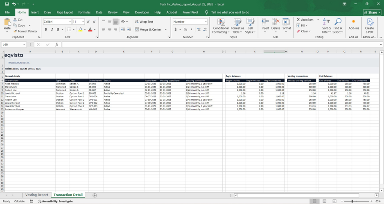Toggle Underline formatting
This screenshot has width=384, height=204.
[x=58, y=29]
